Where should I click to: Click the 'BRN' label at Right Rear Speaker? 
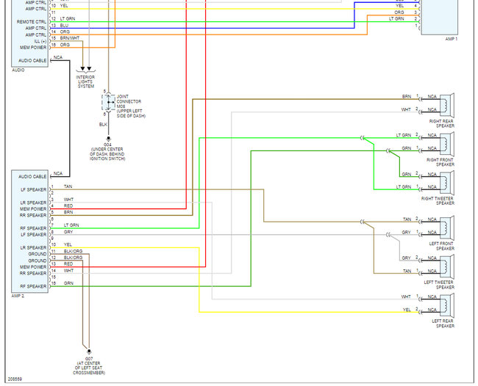point(407,96)
